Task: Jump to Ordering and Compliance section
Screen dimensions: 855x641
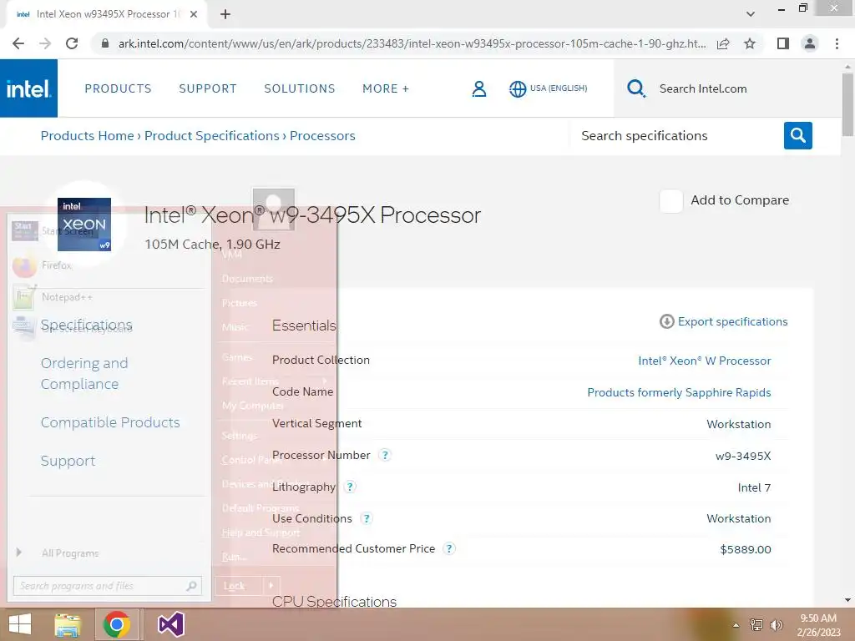Action: coord(84,373)
